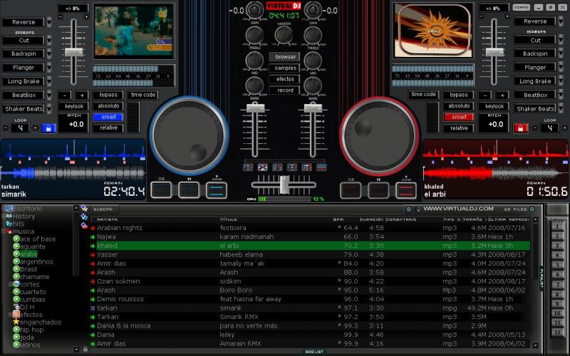This screenshot has height=356, width=570.
Task: Open the efectos panel tab
Action: (x=284, y=79)
